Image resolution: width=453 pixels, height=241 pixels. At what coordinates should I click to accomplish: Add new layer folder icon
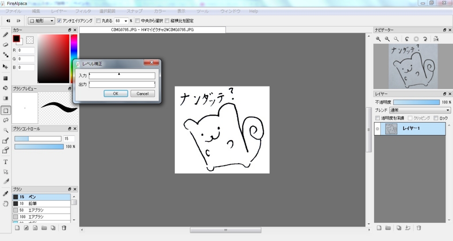pos(388,228)
